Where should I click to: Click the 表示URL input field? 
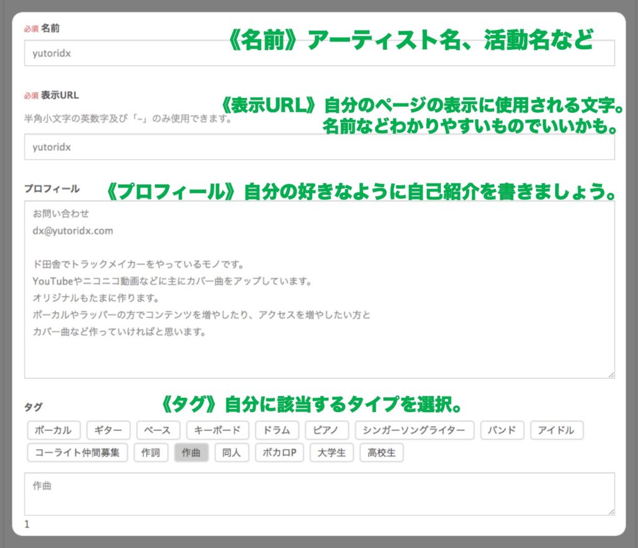[x=320, y=147]
